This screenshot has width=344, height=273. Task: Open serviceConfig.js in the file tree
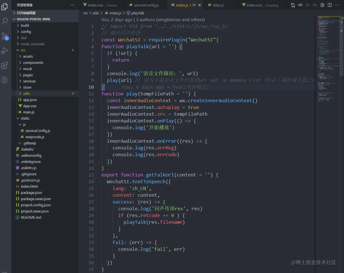click(x=45, y=131)
